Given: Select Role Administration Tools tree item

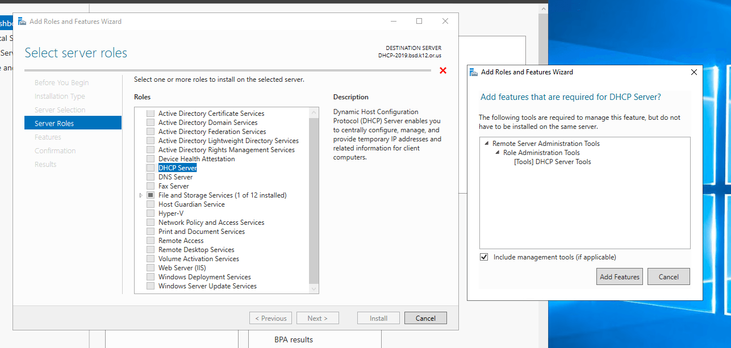Looking at the screenshot, I should (x=541, y=153).
